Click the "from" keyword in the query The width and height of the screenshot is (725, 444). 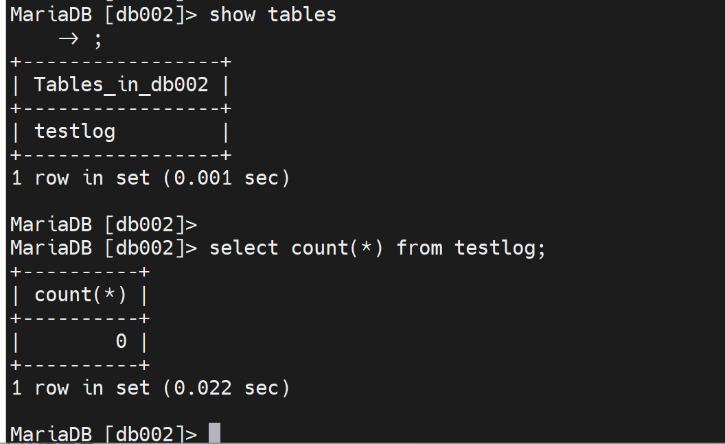419,248
